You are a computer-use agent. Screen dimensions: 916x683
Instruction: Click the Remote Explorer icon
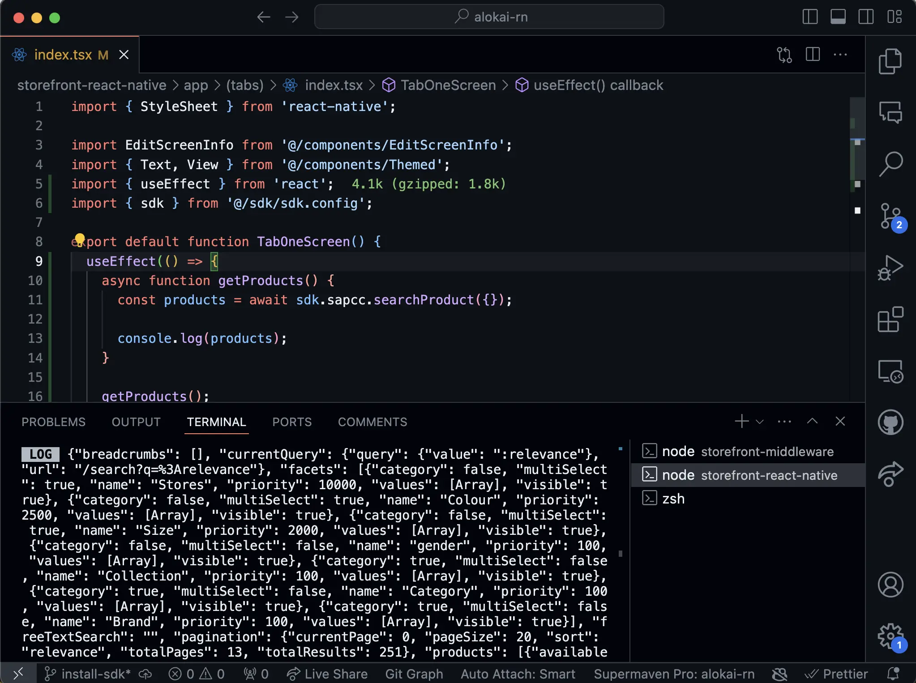pyautogui.click(x=890, y=371)
